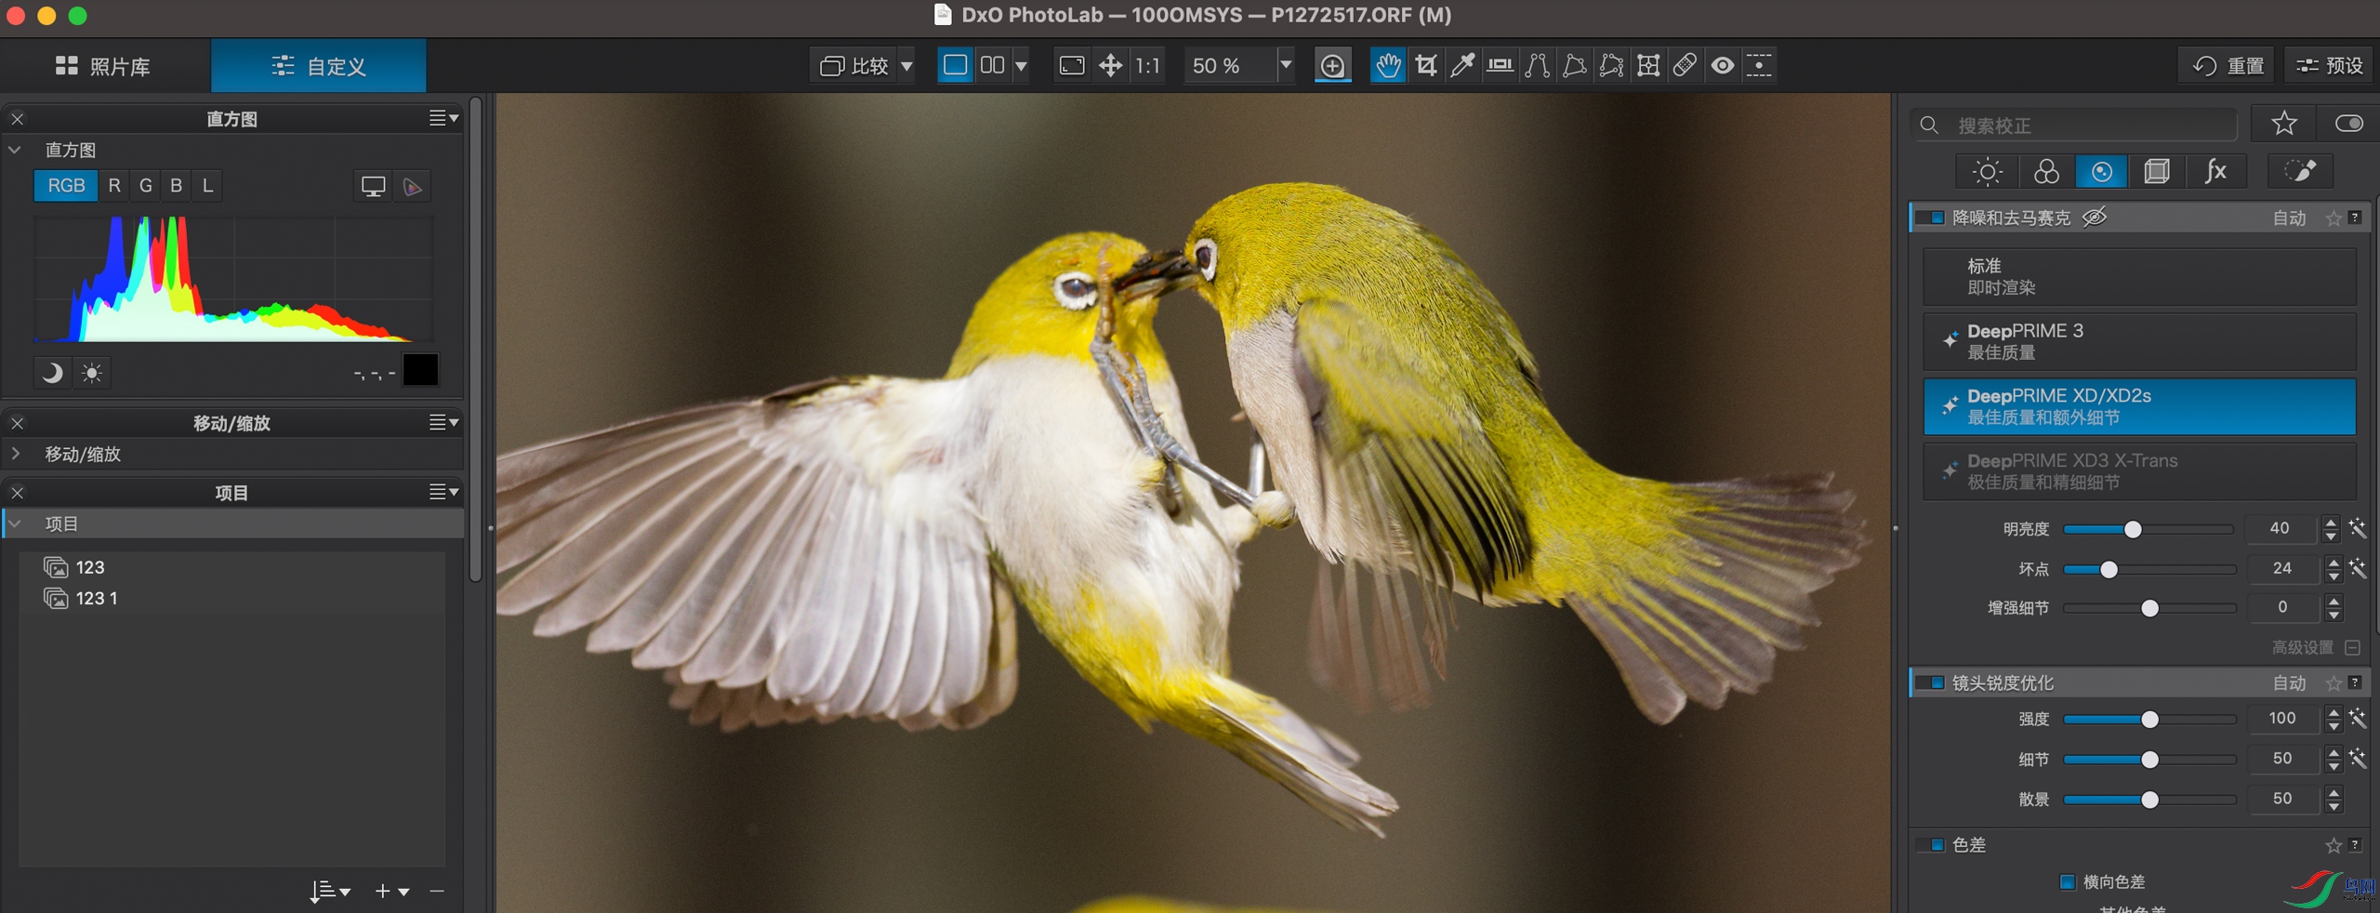Click the 重置 reset button

tap(2228, 65)
